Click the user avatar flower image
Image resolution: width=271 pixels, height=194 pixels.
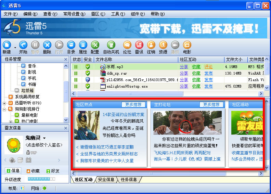pos(14,145)
